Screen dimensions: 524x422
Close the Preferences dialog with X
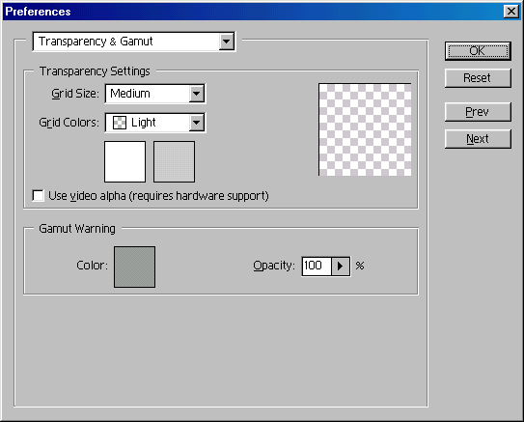point(511,12)
